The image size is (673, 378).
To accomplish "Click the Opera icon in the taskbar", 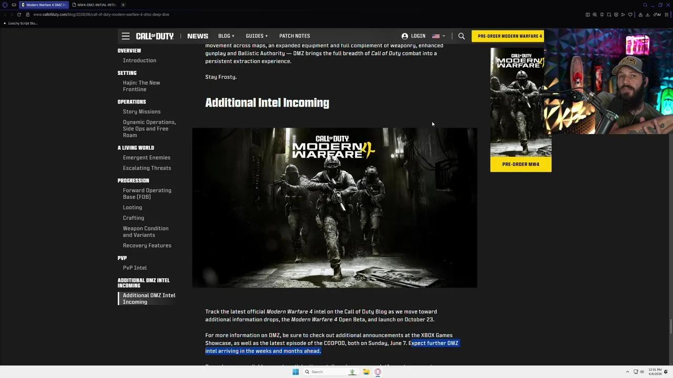I will [378, 372].
